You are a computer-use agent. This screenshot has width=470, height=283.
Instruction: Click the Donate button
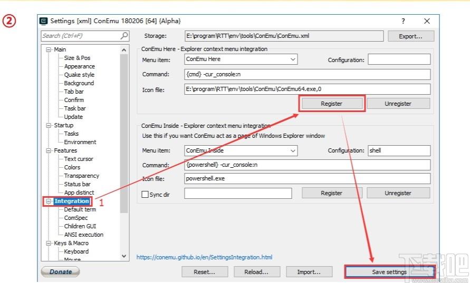point(60,271)
